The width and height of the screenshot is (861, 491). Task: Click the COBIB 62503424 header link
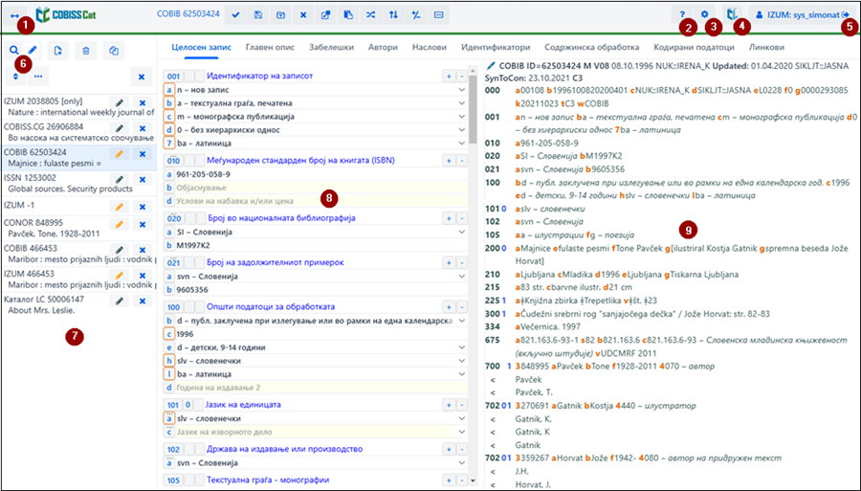(188, 14)
